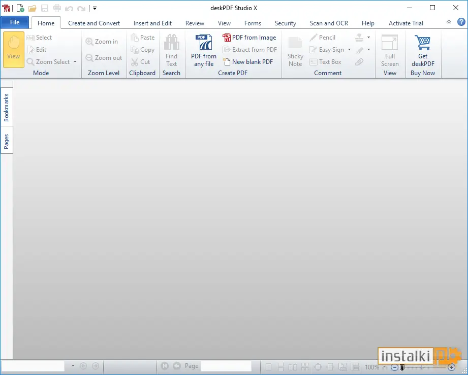Viewport: 468px width, 375px height.
Task: Open Create and Convert tab
Action: [x=93, y=23]
